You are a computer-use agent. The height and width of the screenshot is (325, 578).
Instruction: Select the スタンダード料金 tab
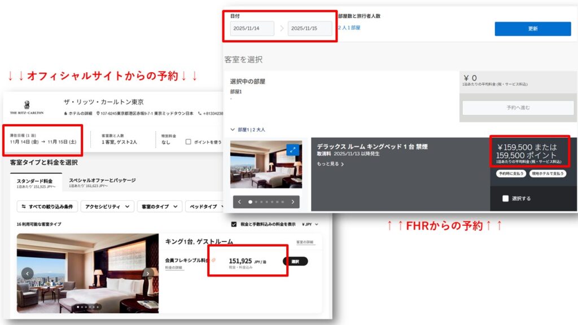point(36,183)
